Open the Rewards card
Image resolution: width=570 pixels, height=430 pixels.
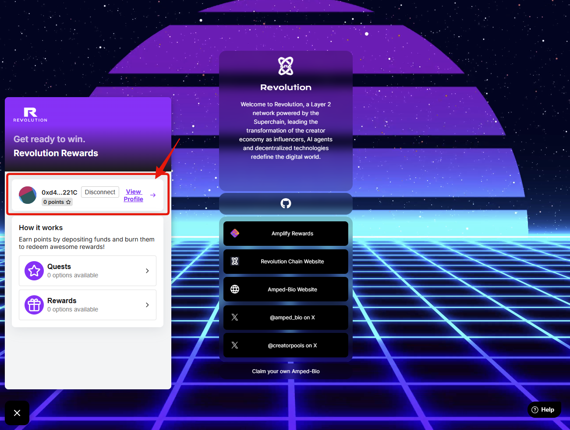(88, 305)
